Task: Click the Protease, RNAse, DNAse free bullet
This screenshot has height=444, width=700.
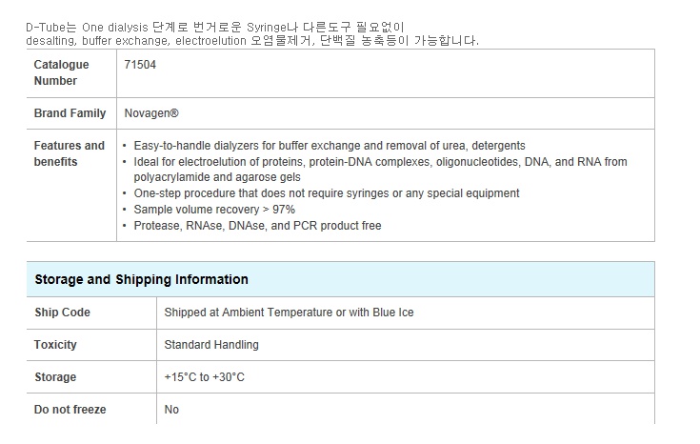Action: pyautogui.click(x=257, y=226)
